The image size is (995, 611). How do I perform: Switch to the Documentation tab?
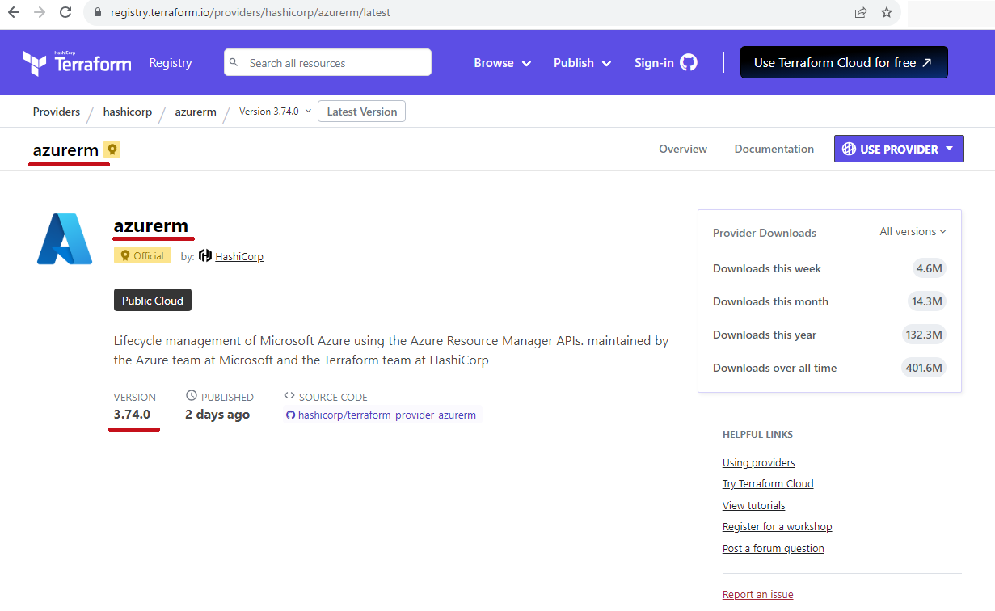coord(774,149)
